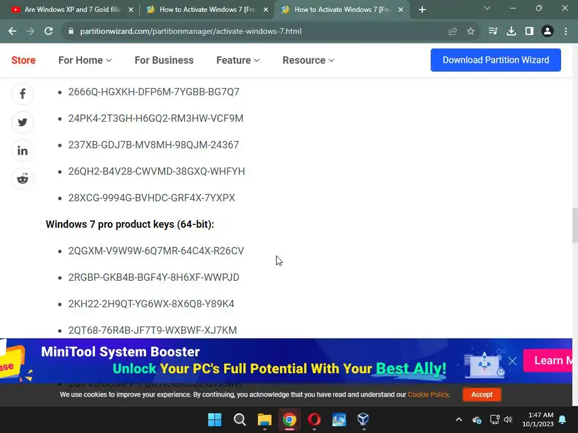Open the Chrome profile menu
The image size is (578, 433).
(548, 32)
